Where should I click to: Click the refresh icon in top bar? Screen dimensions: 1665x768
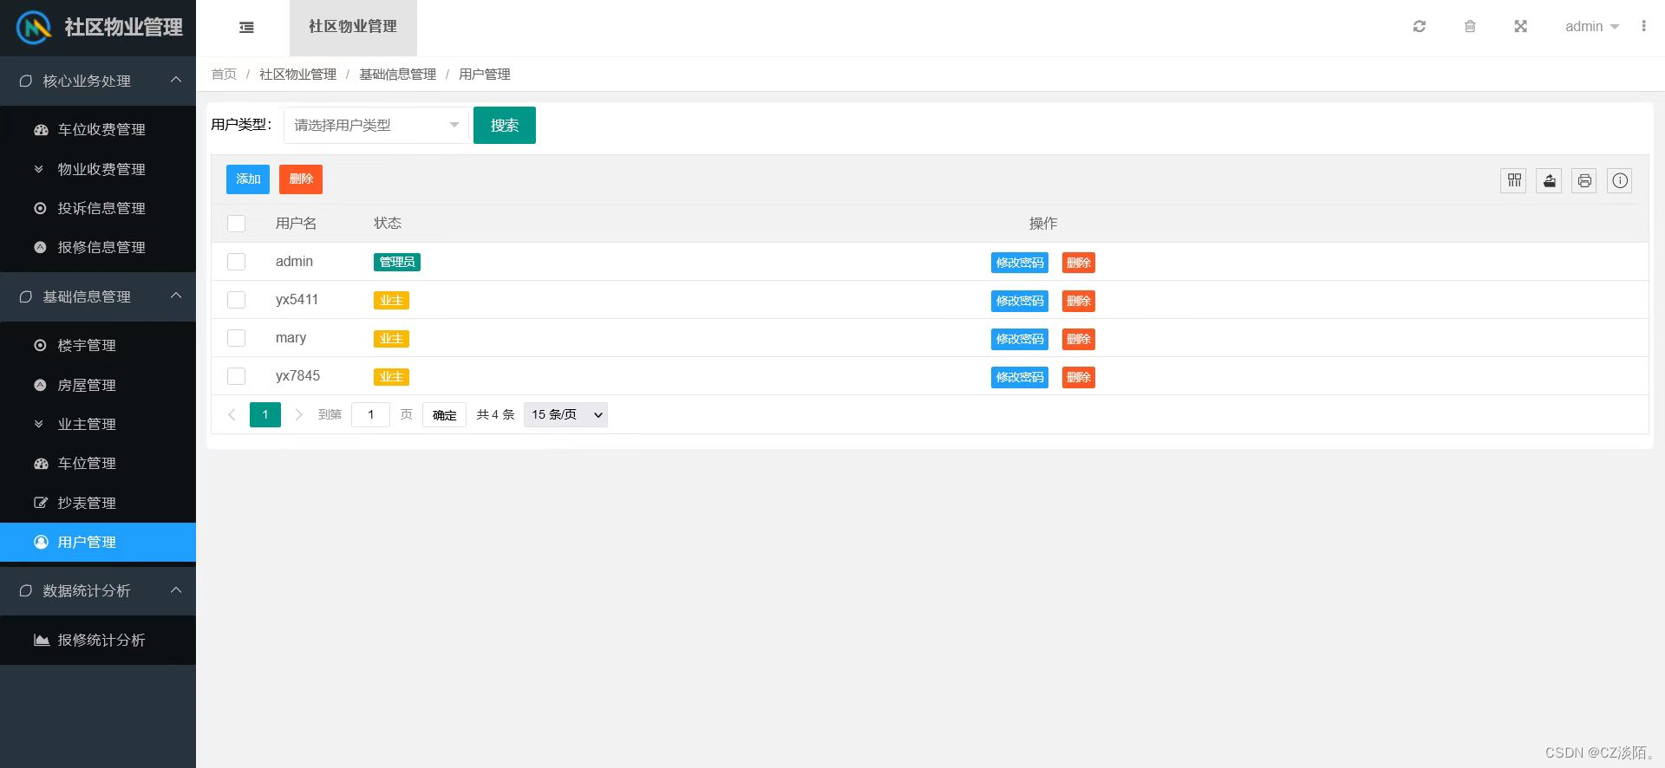(x=1420, y=27)
